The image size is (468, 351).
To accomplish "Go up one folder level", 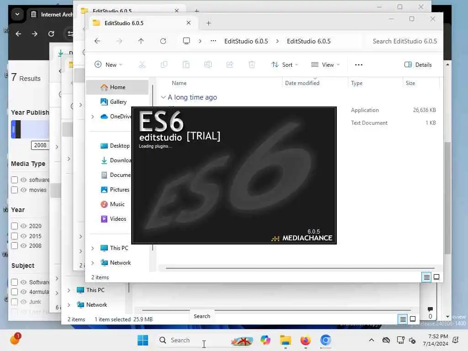I will pyautogui.click(x=141, y=41).
